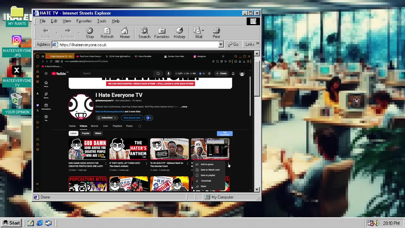Open Shorts in YouTube sidebar

point(46,95)
